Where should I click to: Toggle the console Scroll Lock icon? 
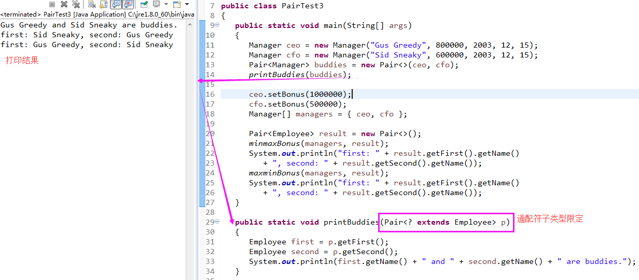pyautogui.click(x=103, y=4)
